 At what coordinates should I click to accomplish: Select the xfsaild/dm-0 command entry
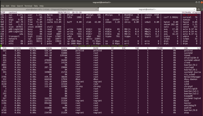(x=191, y=58)
